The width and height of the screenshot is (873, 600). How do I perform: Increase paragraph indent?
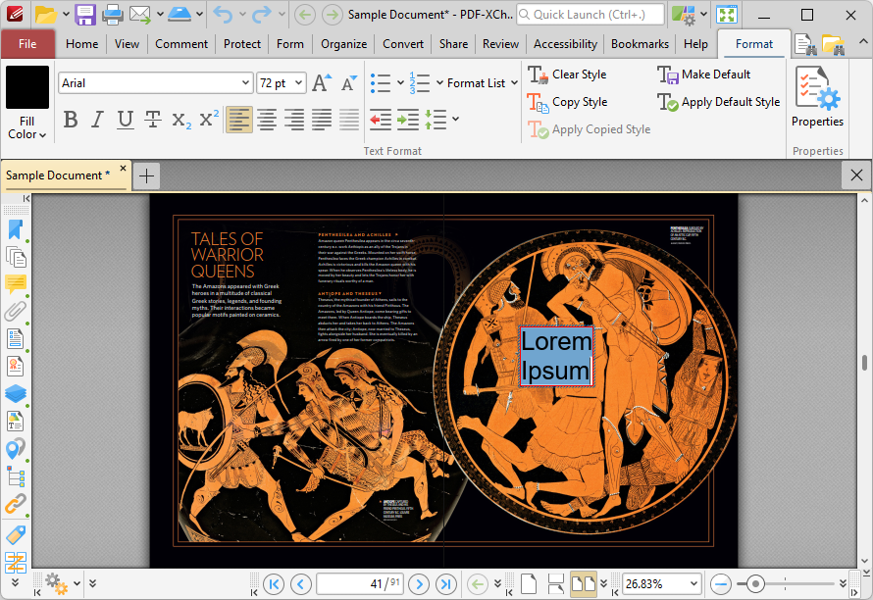coord(407,119)
